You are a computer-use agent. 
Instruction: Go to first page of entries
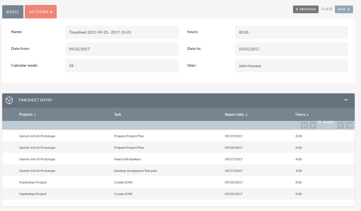coord(304,125)
